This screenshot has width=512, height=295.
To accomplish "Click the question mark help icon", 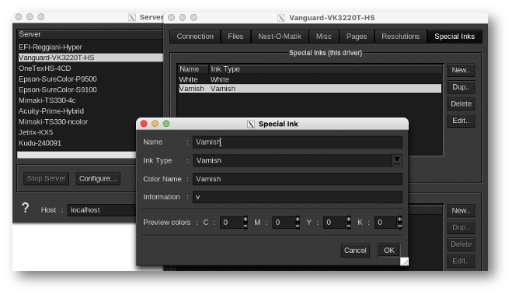I will (x=25, y=209).
